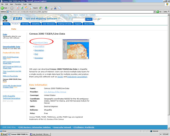Click the Contact Us link

(x=83, y=15)
